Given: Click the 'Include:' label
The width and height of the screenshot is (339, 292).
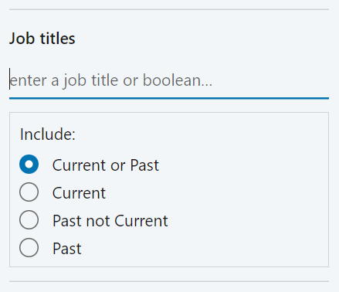Looking at the screenshot, I should (48, 134).
